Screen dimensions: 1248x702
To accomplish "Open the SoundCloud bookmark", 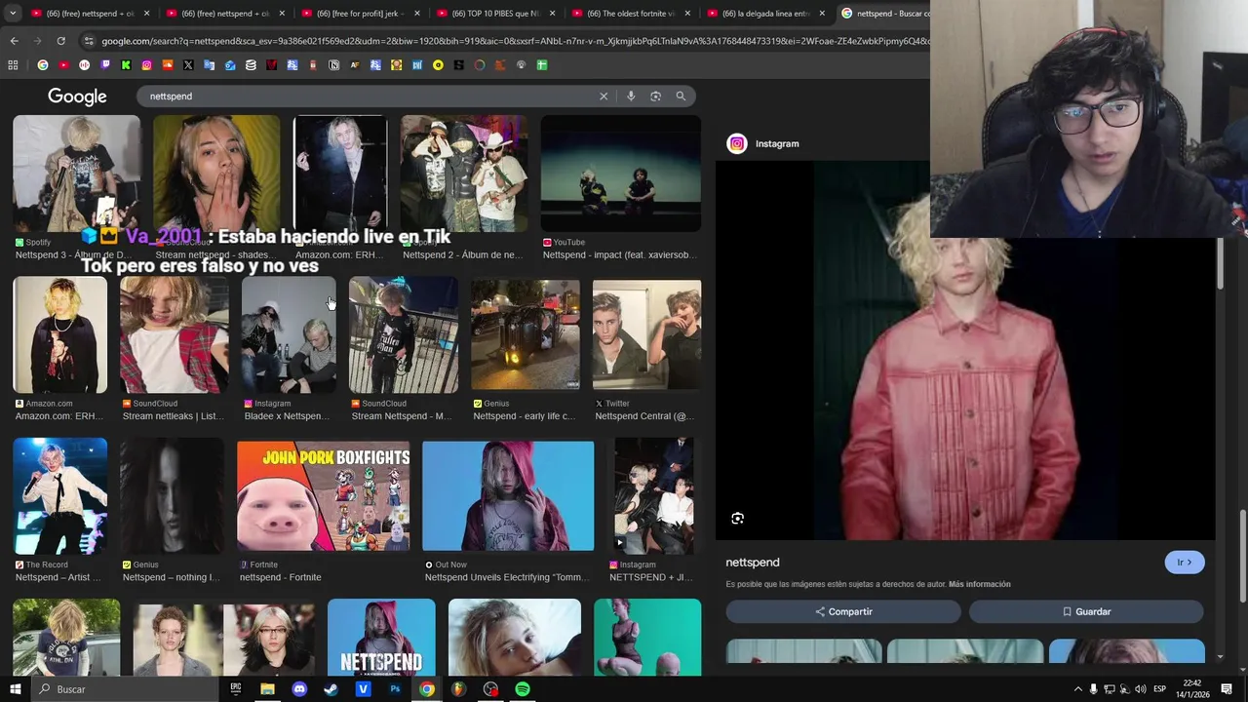I will (168, 65).
